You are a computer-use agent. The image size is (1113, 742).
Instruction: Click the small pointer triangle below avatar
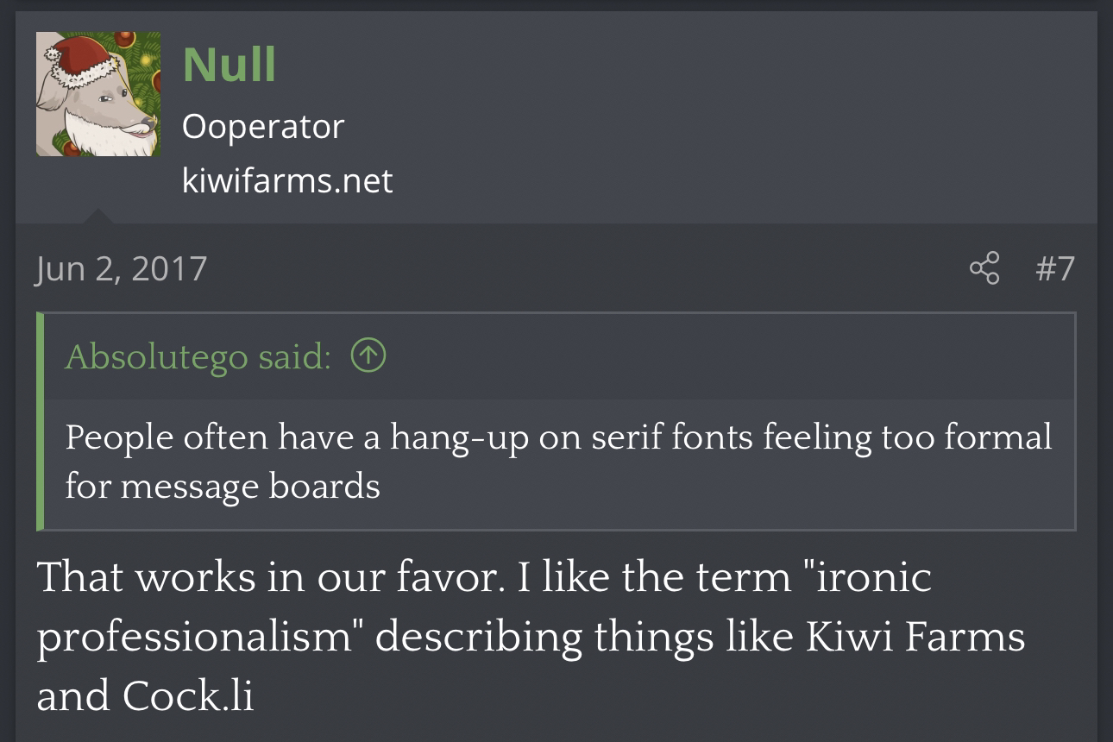[97, 216]
